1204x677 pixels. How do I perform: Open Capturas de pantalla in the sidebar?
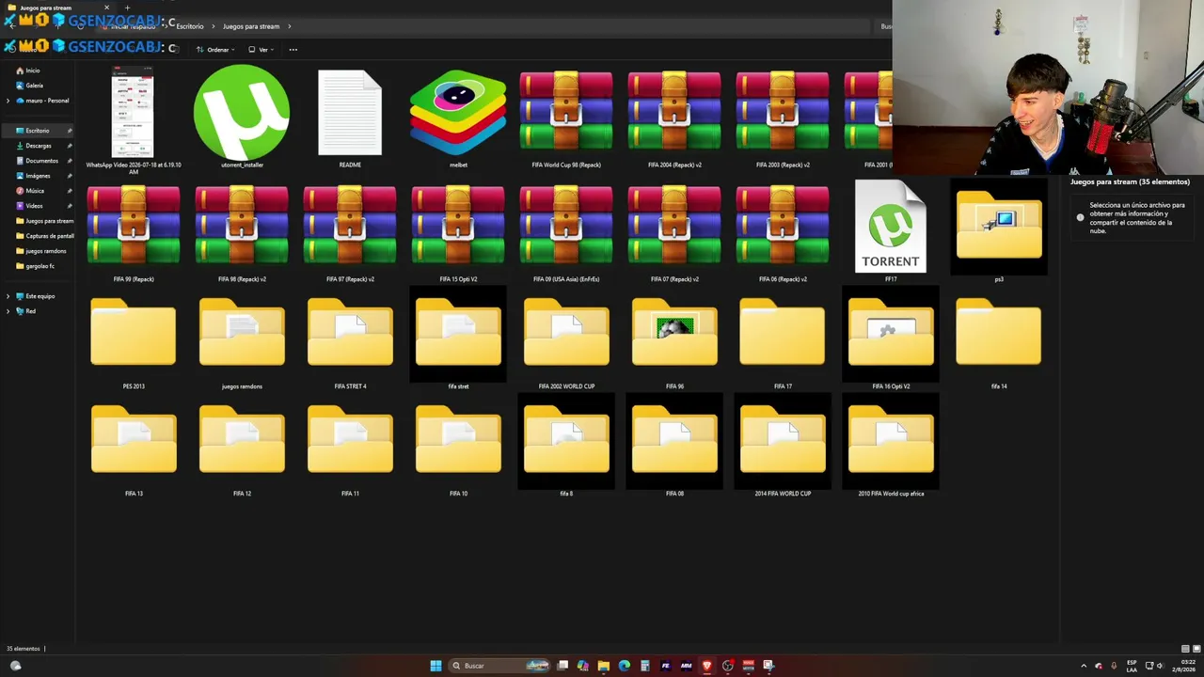coord(44,236)
